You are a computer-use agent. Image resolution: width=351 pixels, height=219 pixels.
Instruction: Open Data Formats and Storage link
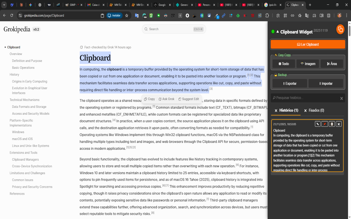29,107
